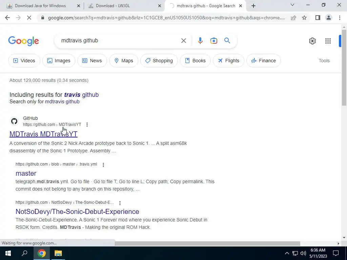Click the Google logo
Viewport: 347px width, 260px height.
23,41
